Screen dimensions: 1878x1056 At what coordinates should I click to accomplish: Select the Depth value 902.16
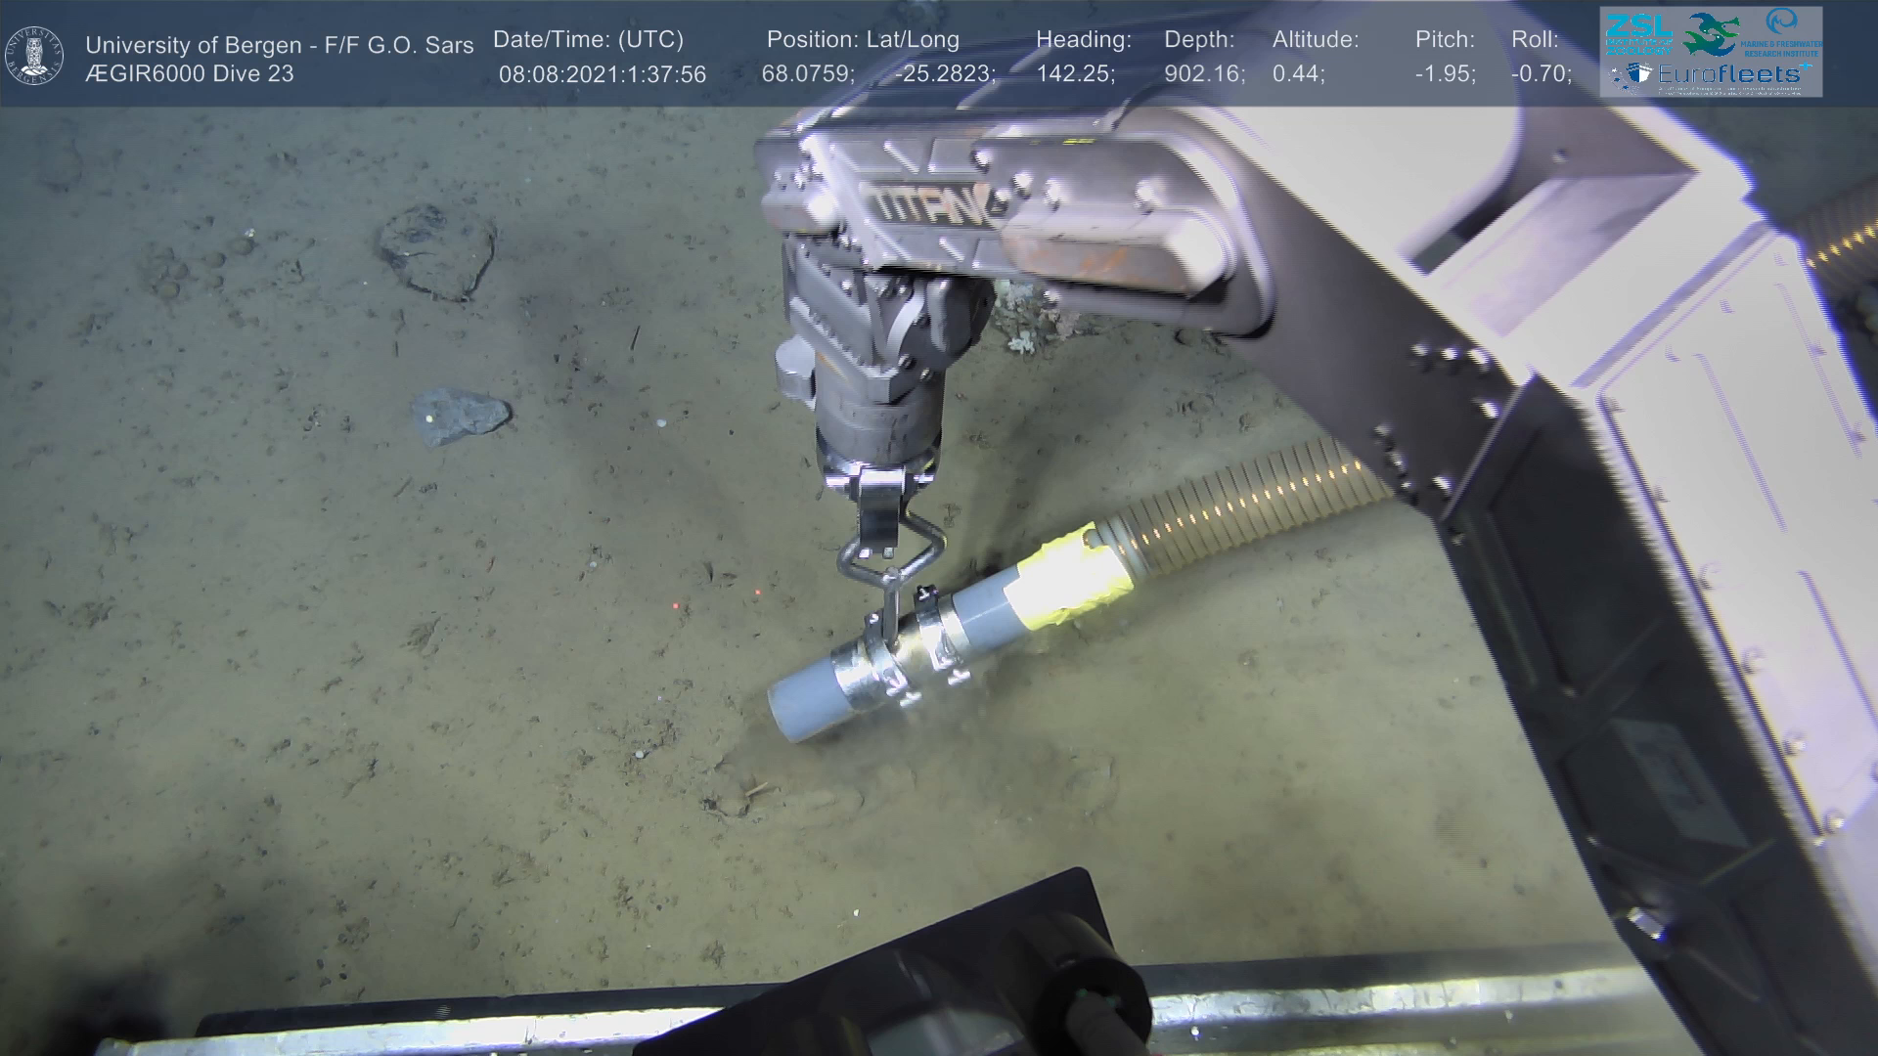(1204, 74)
